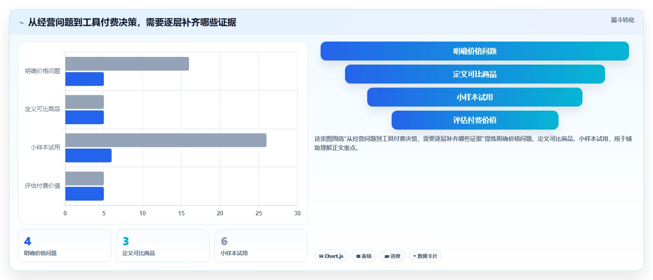Click the x-axis tick value 15

[x=181, y=213]
